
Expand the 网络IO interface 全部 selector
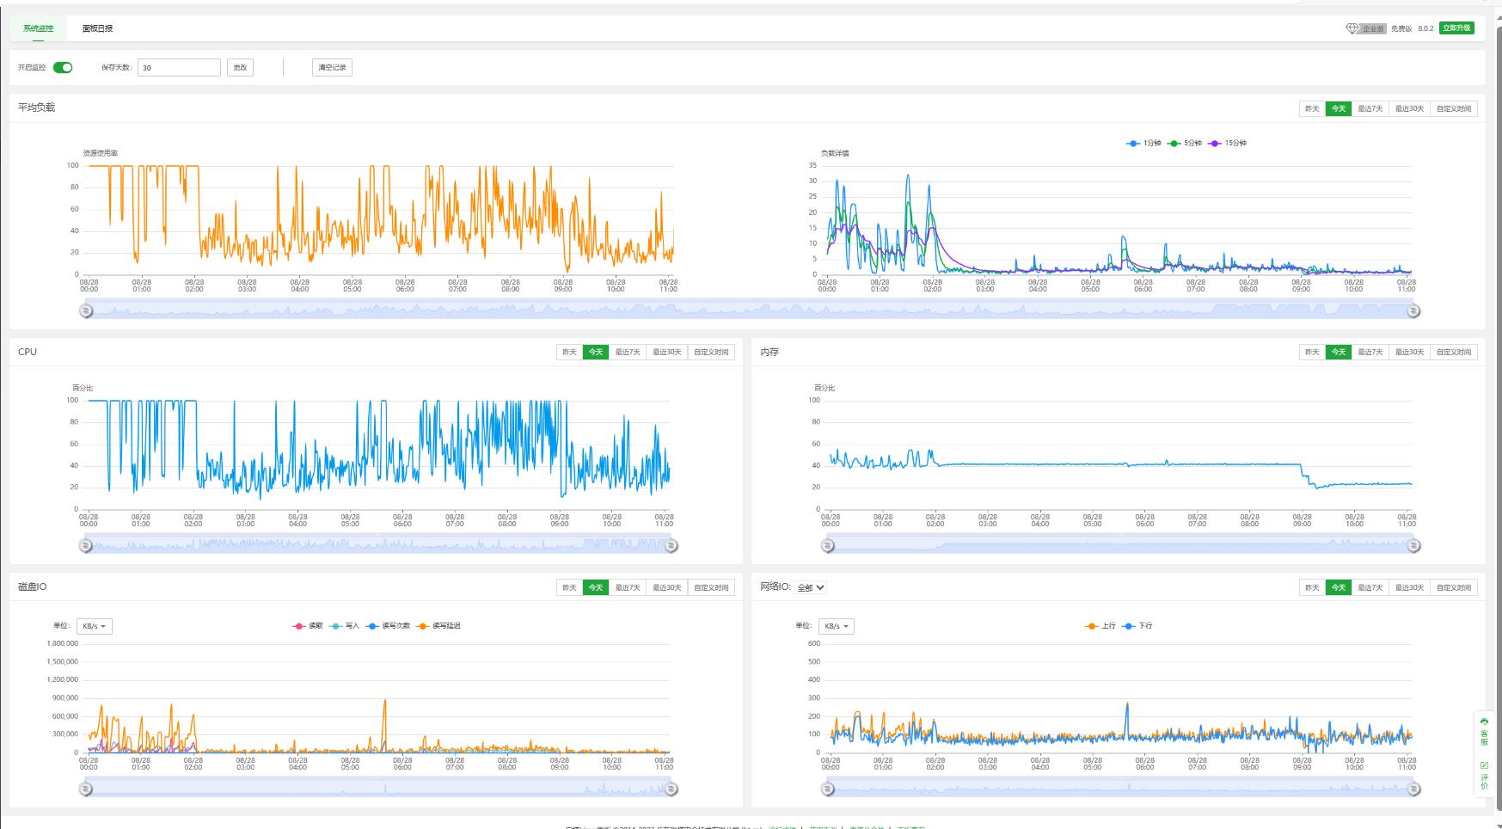(x=811, y=587)
